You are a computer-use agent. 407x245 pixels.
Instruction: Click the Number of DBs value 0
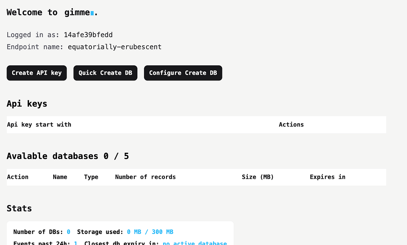point(69,232)
